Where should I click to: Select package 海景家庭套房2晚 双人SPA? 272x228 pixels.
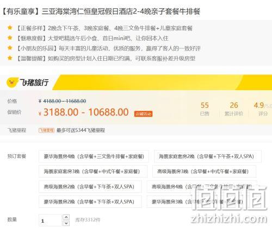point(208,156)
